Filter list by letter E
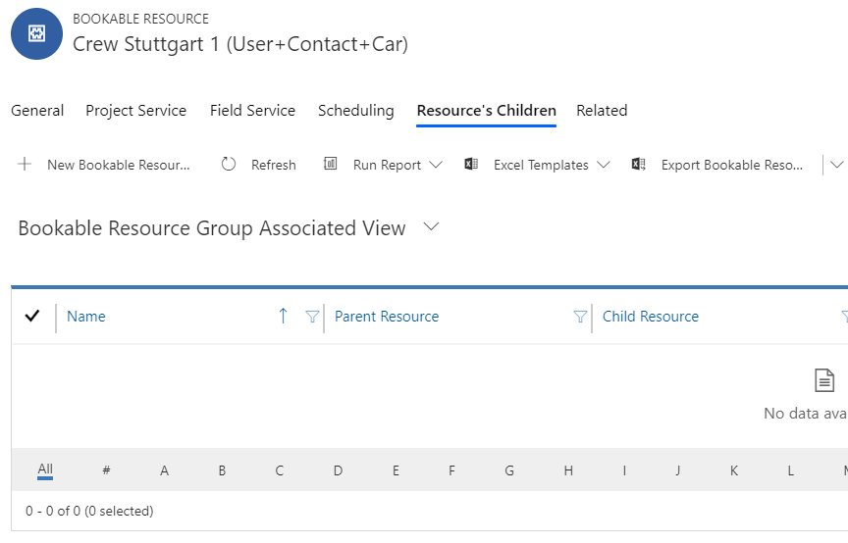The image size is (848, 543). click(396, 470)
